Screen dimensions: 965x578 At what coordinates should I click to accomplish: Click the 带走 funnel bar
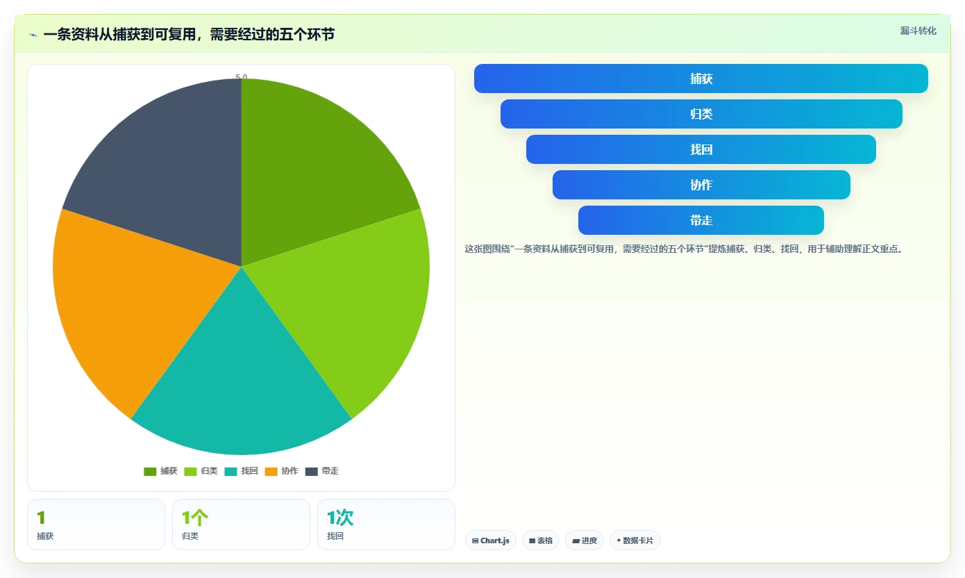(x=701, y=220)
